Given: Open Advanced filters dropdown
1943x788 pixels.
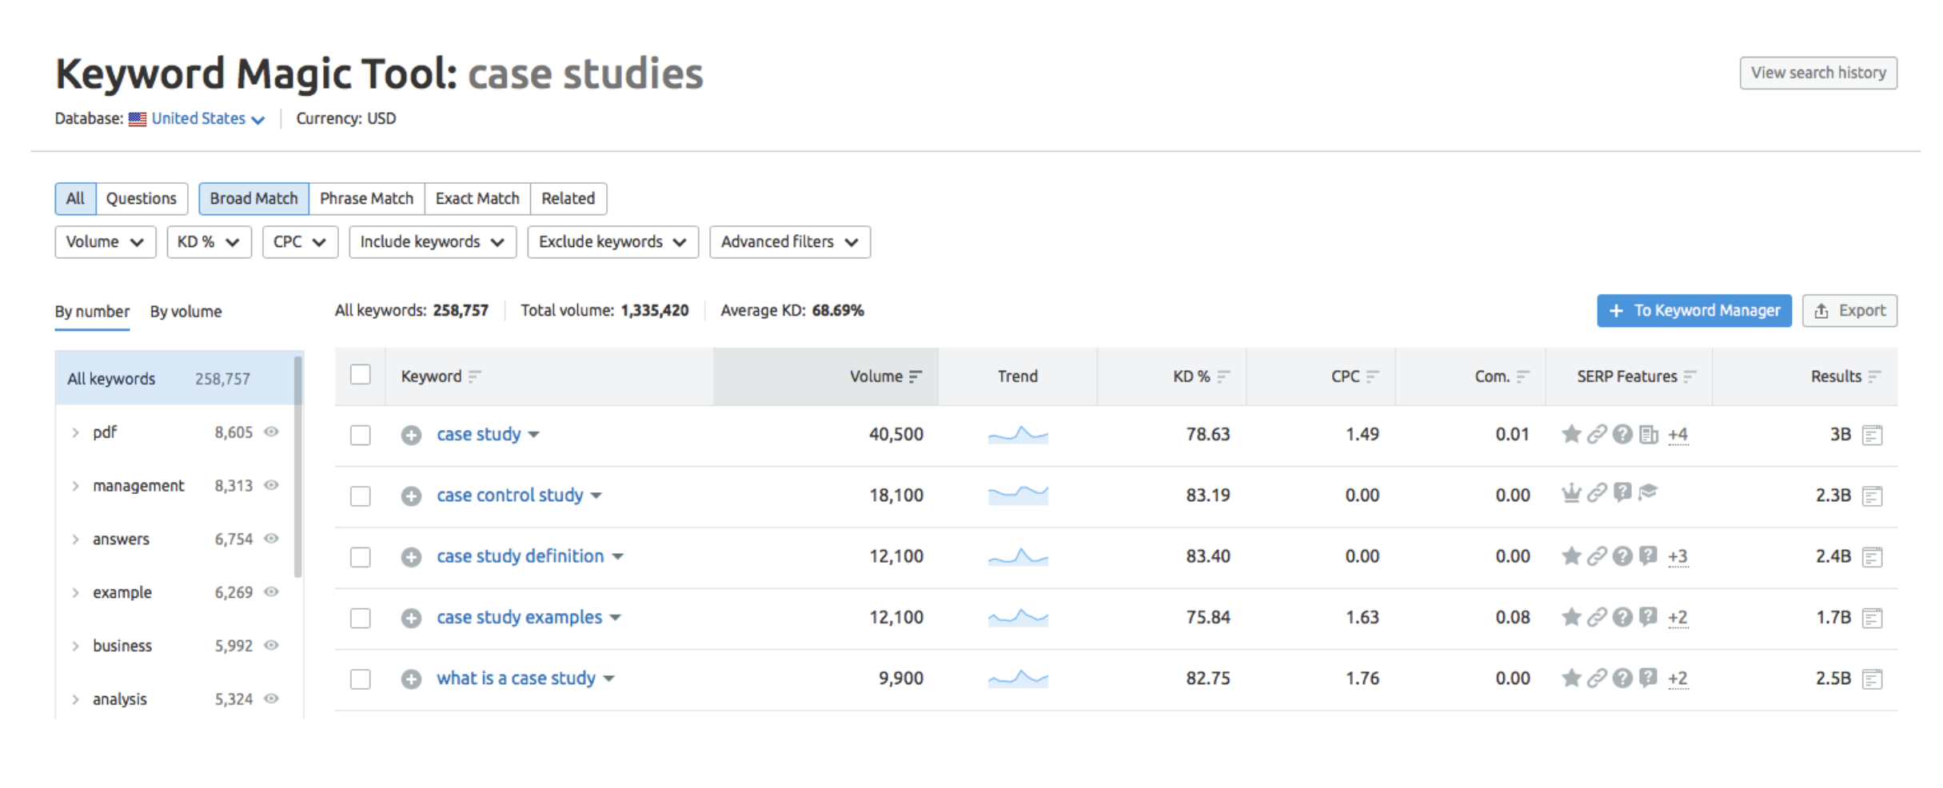Looking at the screenshot, I should pos(790,242).
